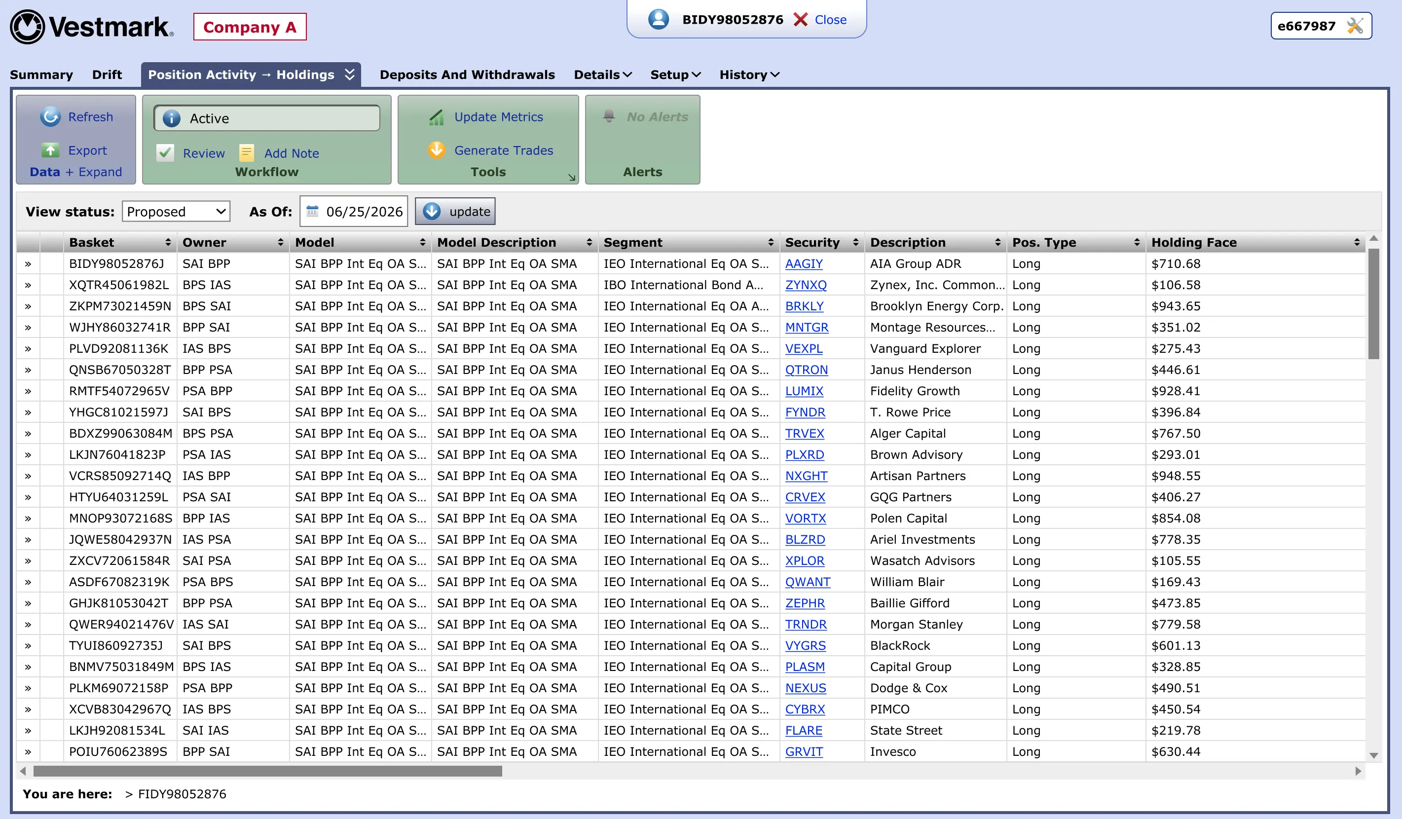Viewport: 1402px width, 819px height.
Task: Select the $943.65 holding face cell
Action: point(1254,306)
